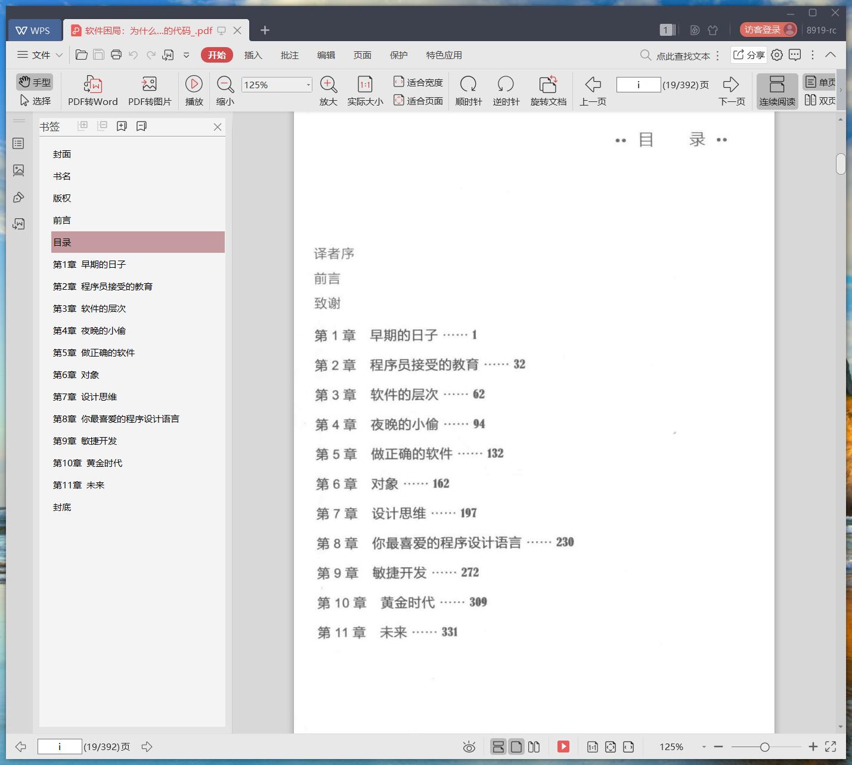
Task: Click the page number field in toolbar
Action: (639, 85)
